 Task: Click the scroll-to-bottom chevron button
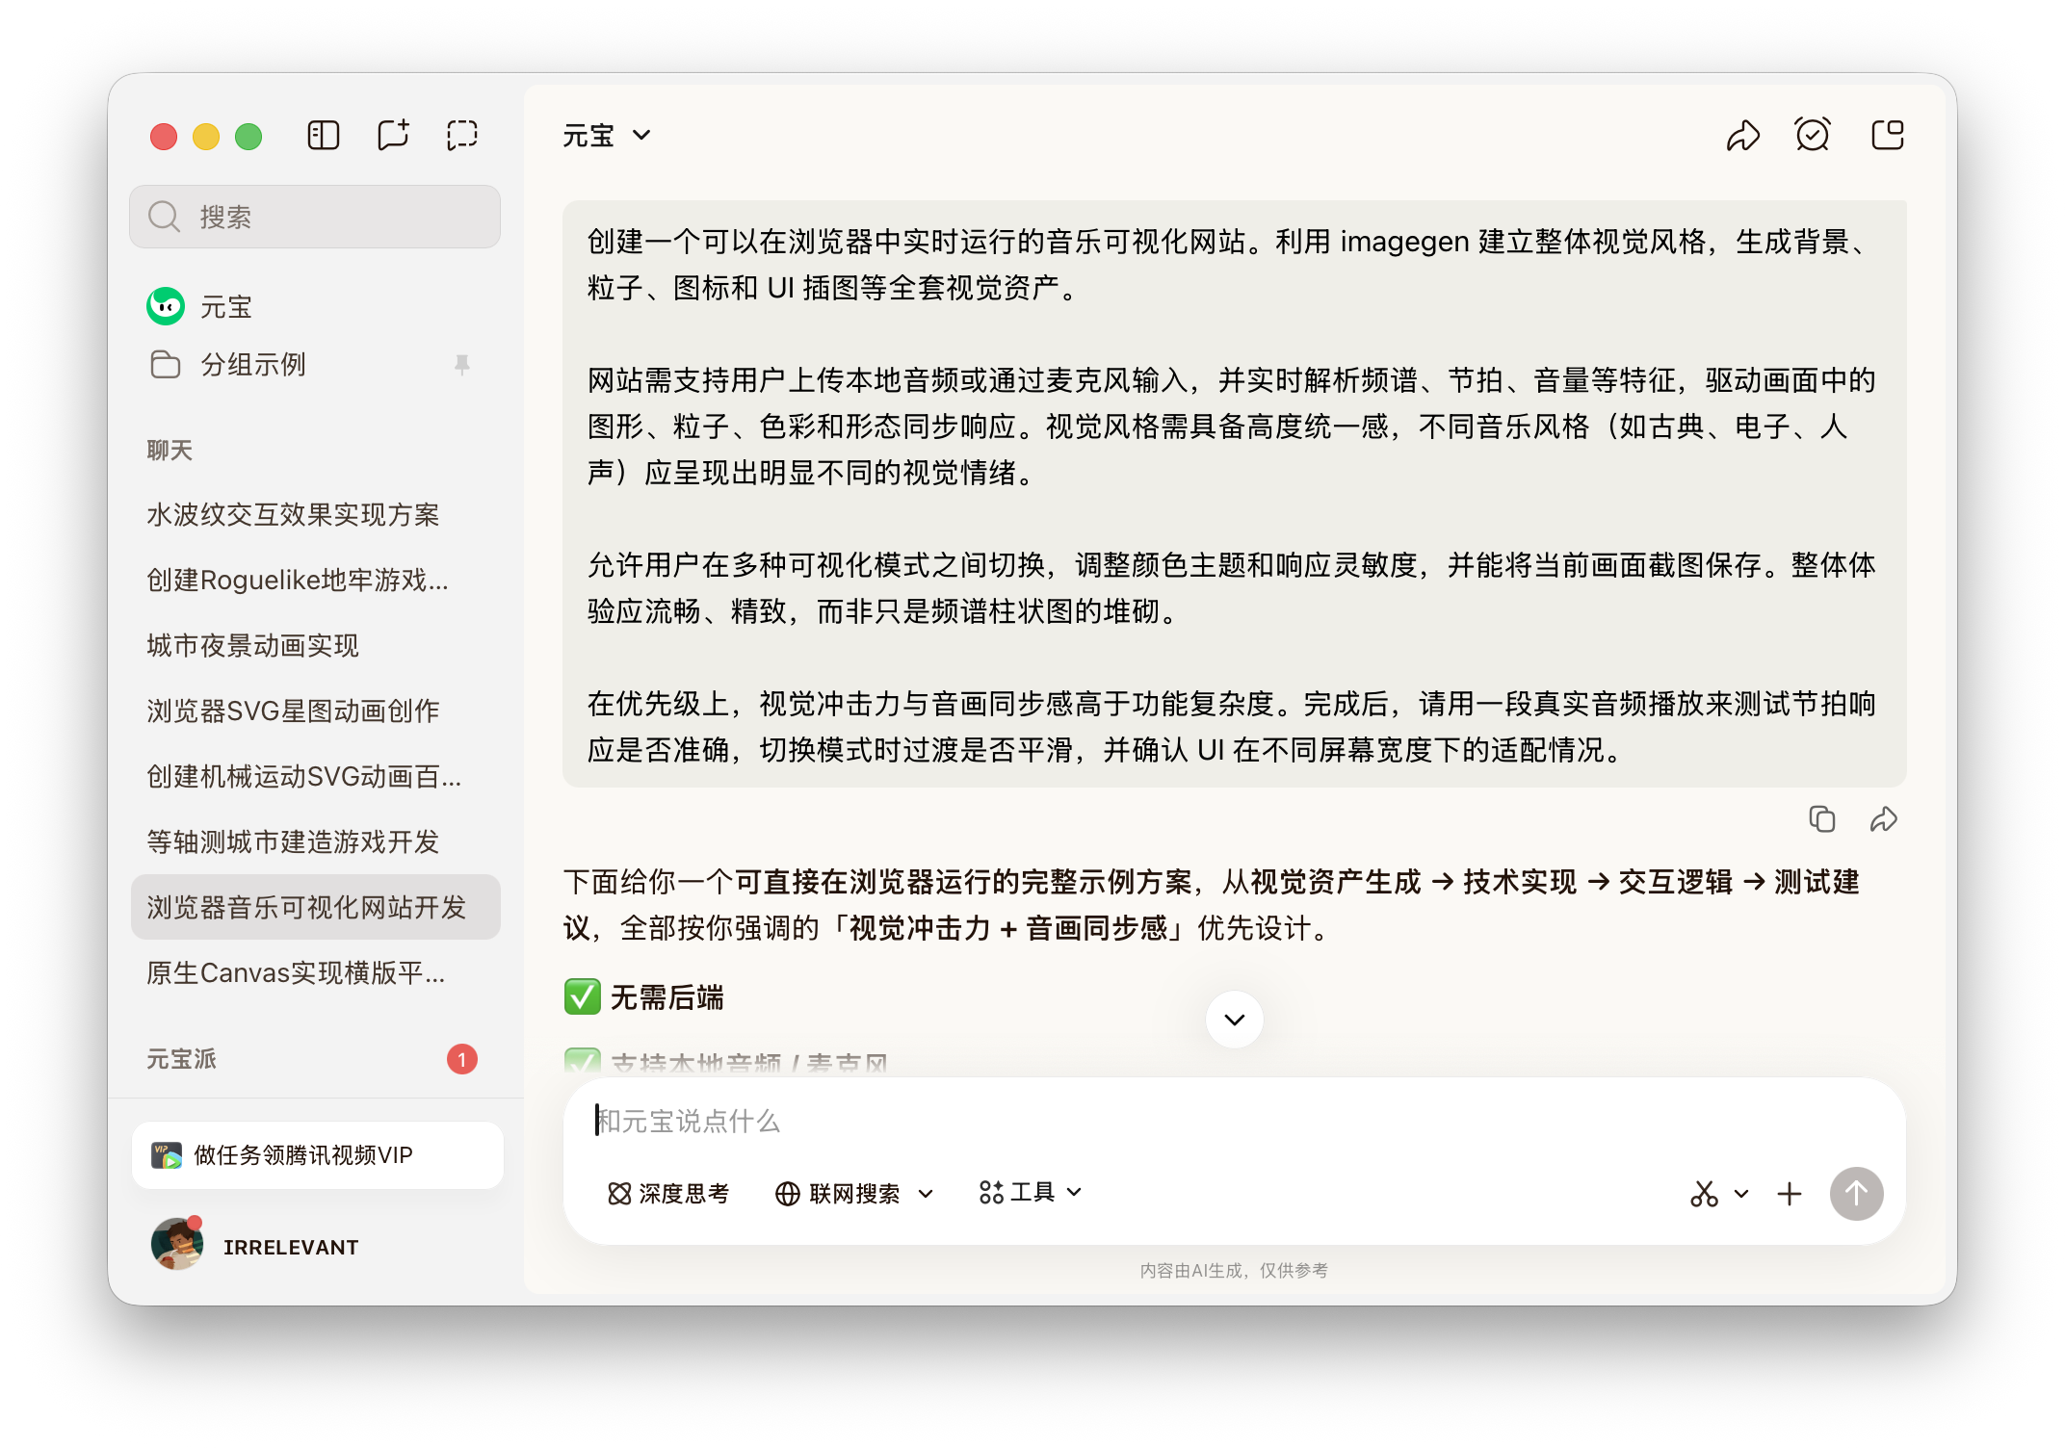(1234, 1020)
